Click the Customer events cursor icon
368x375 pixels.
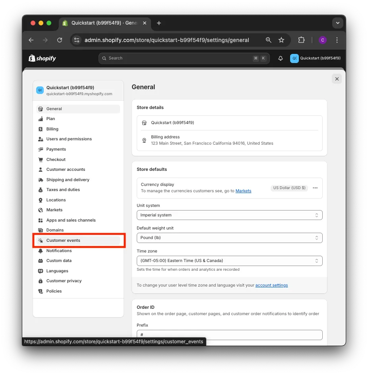coord(41,241)
